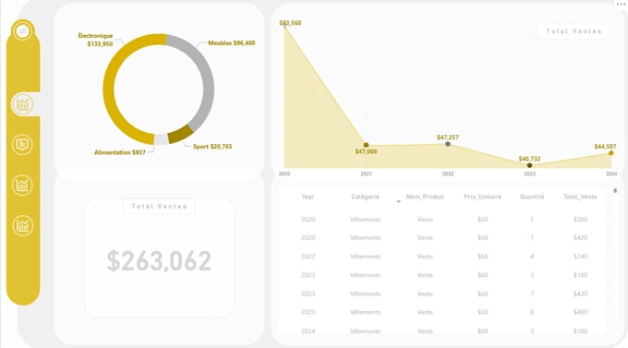Click the 2020 x-axis label on the area chart
This screenshot has width=628, height=348.
[x=284, y=174]
